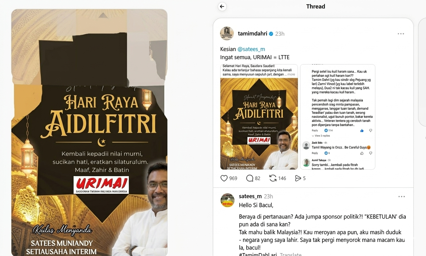Open the @satees_m mention link

[x=251, y=49]
